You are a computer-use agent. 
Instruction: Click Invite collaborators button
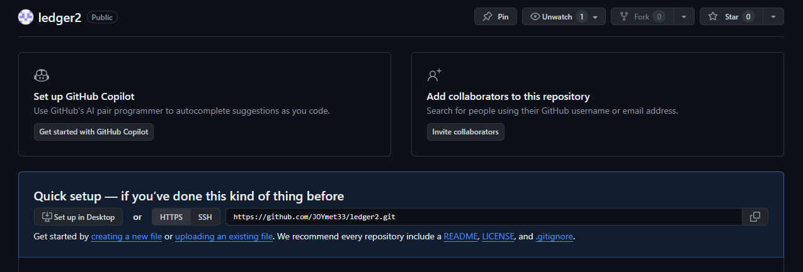(465, 132)
